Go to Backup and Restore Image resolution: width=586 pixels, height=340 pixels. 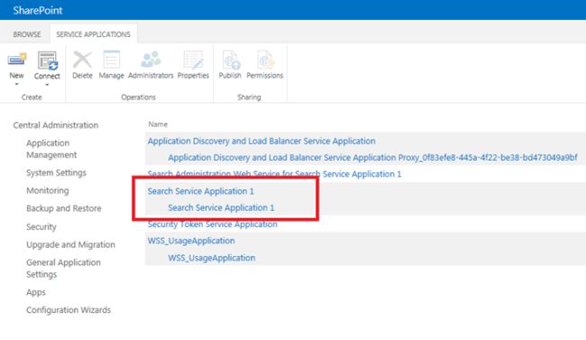click(x=63, y=208)
